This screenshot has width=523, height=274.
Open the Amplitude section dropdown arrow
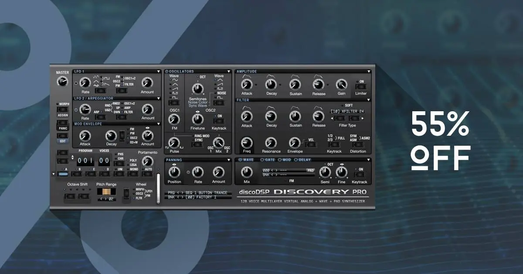coord(369,72)
